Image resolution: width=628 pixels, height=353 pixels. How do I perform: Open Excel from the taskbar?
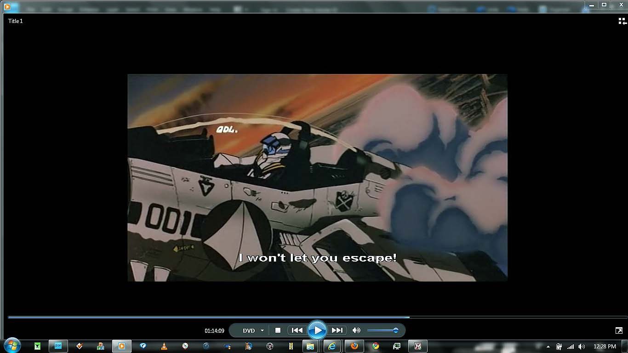pos(37,346)
